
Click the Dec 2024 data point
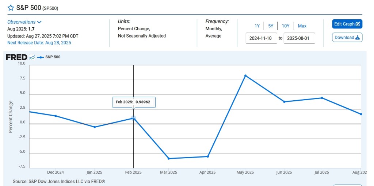56,116
